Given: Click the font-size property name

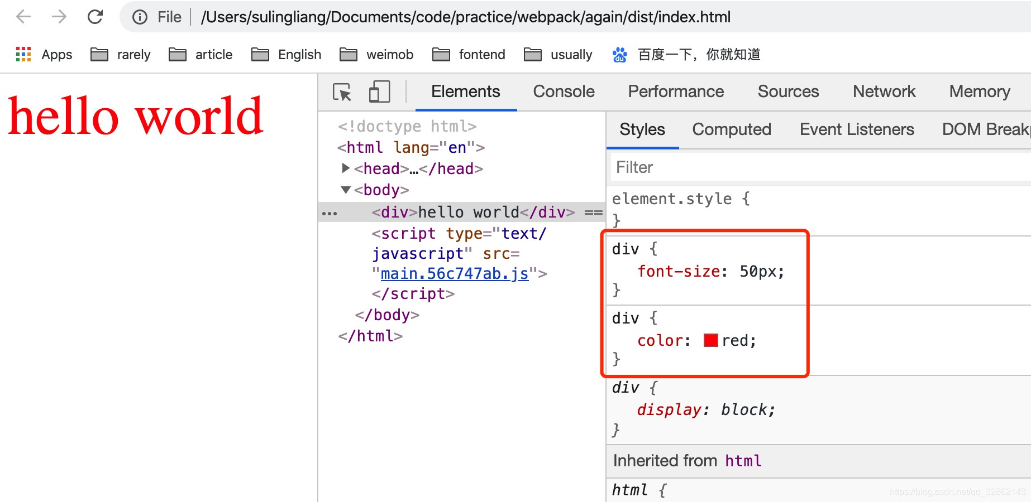Looking at the screenshot, I should [x=679, y=272].
